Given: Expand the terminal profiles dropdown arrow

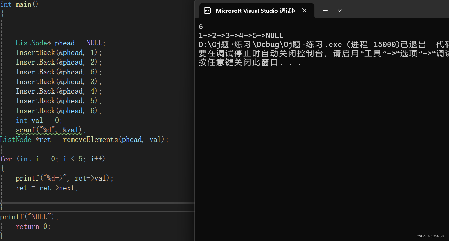Looking at the screenshot, I should (340, 11).
